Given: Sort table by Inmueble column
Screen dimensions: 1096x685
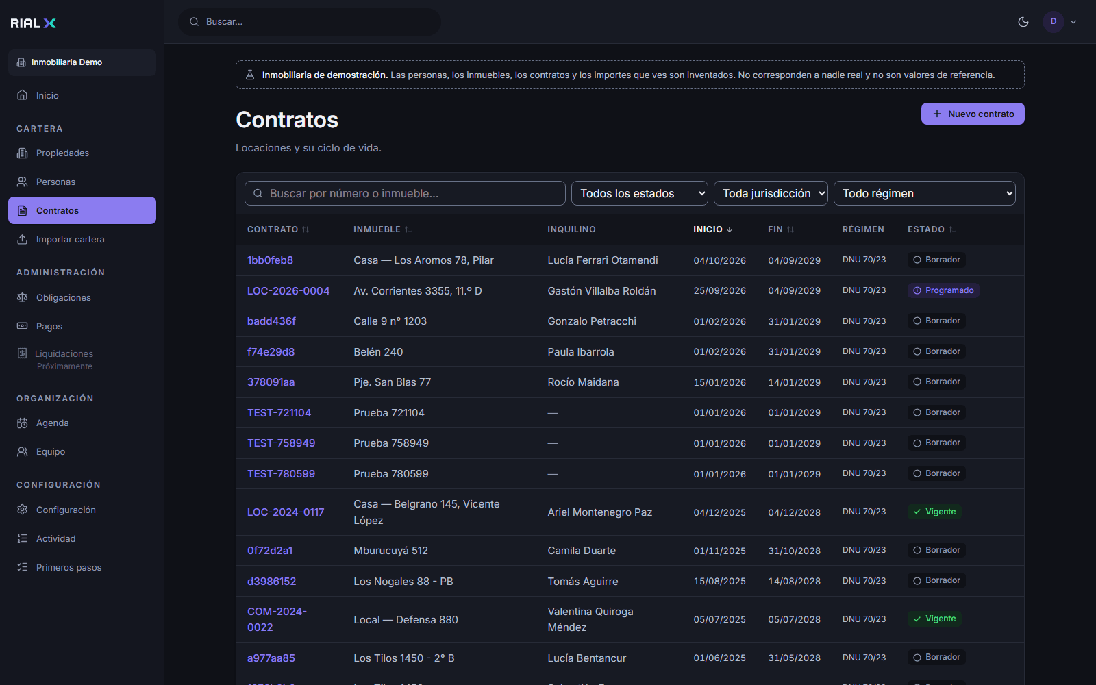Looking at the screenshot, I should (x=382, y=229).
